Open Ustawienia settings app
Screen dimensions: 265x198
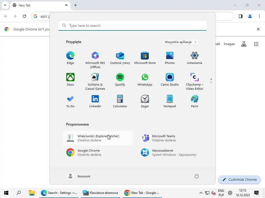coord(195,58)
